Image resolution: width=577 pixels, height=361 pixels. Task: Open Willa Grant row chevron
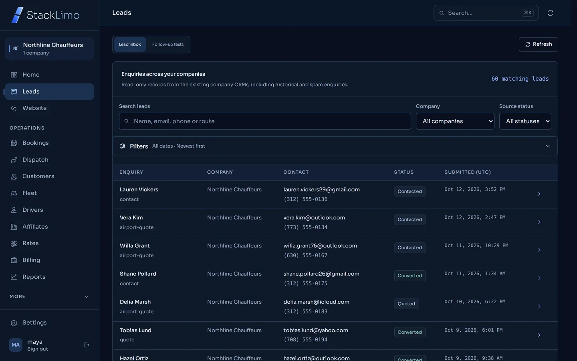[539, 250]
